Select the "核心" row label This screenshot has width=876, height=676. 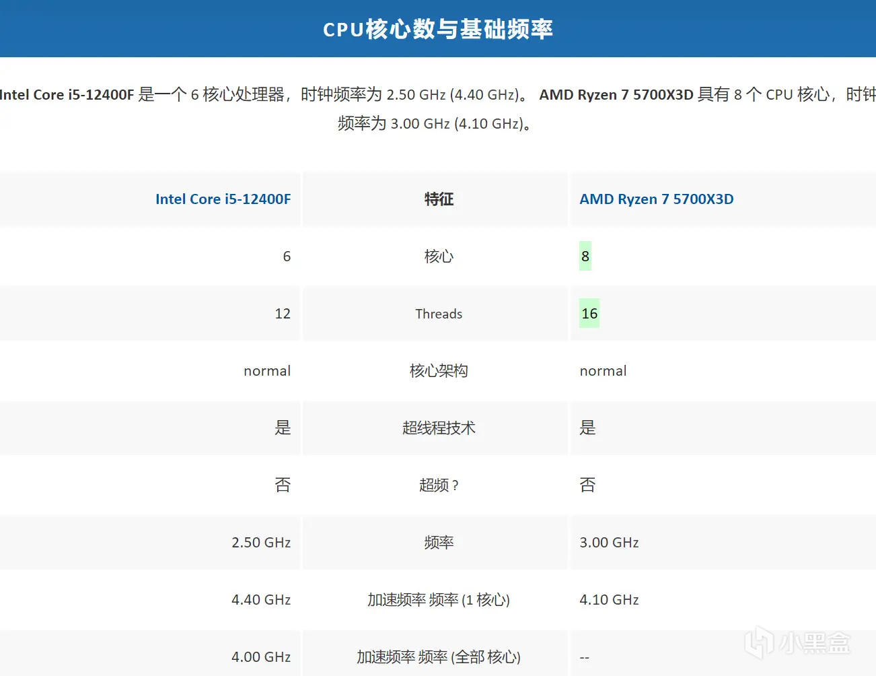tap(439, 257)
